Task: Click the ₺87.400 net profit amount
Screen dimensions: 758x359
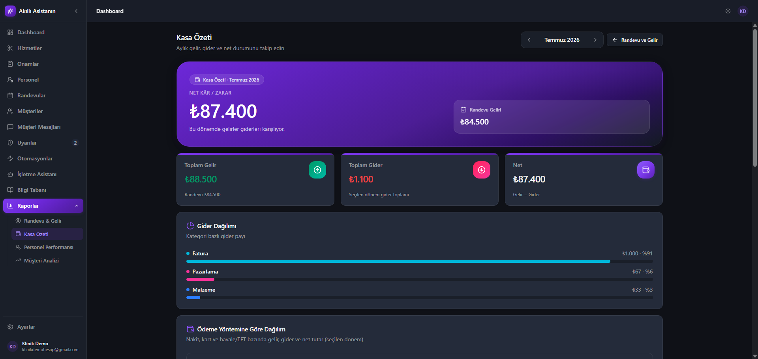Action: [x=223, y=111]
